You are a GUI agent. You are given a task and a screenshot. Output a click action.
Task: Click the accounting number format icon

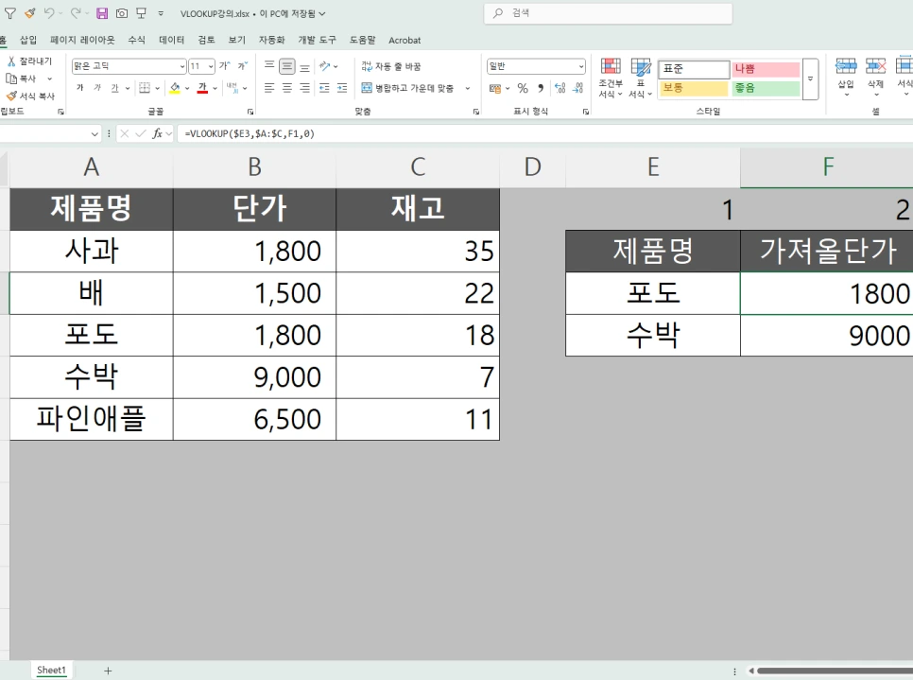[x=495, y=88]
